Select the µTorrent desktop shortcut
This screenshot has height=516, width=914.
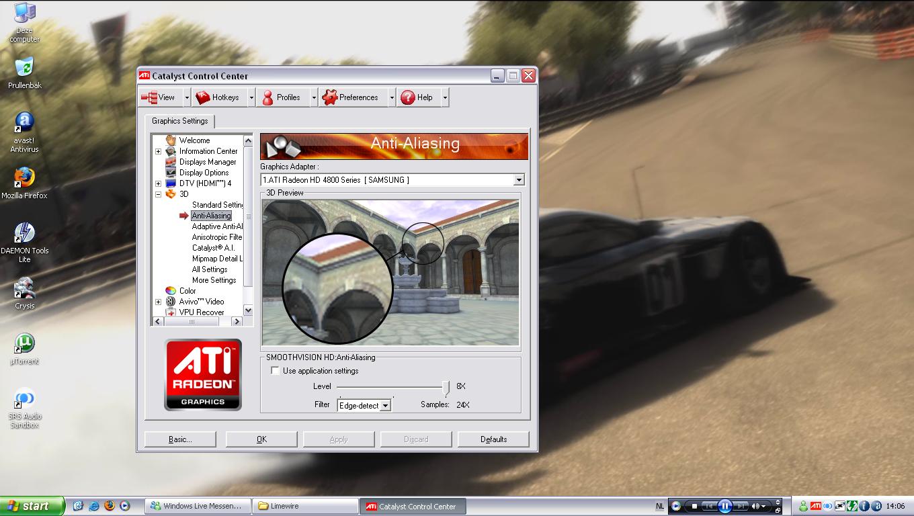point(24,349)
